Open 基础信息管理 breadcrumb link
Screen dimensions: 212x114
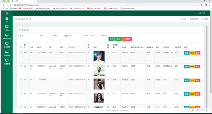tap(194, 19)
